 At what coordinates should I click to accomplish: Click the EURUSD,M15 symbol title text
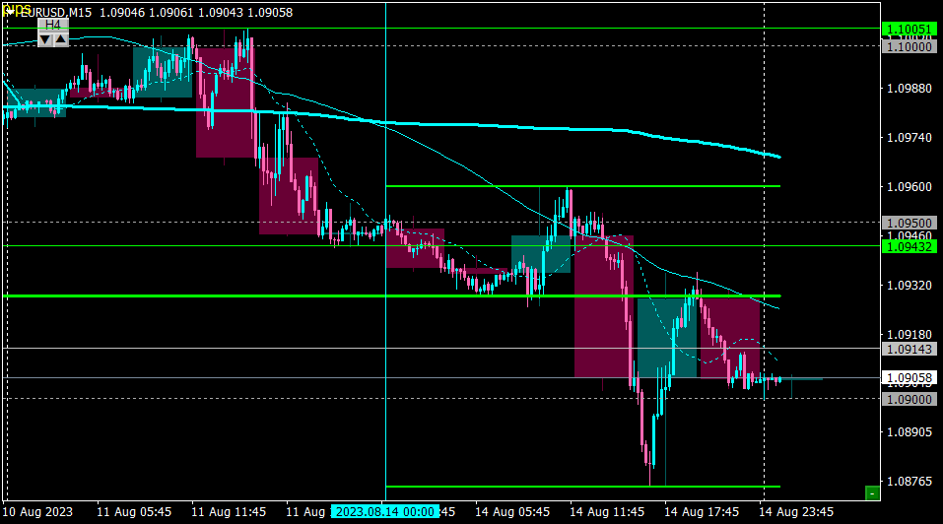(x=54, y=13)
